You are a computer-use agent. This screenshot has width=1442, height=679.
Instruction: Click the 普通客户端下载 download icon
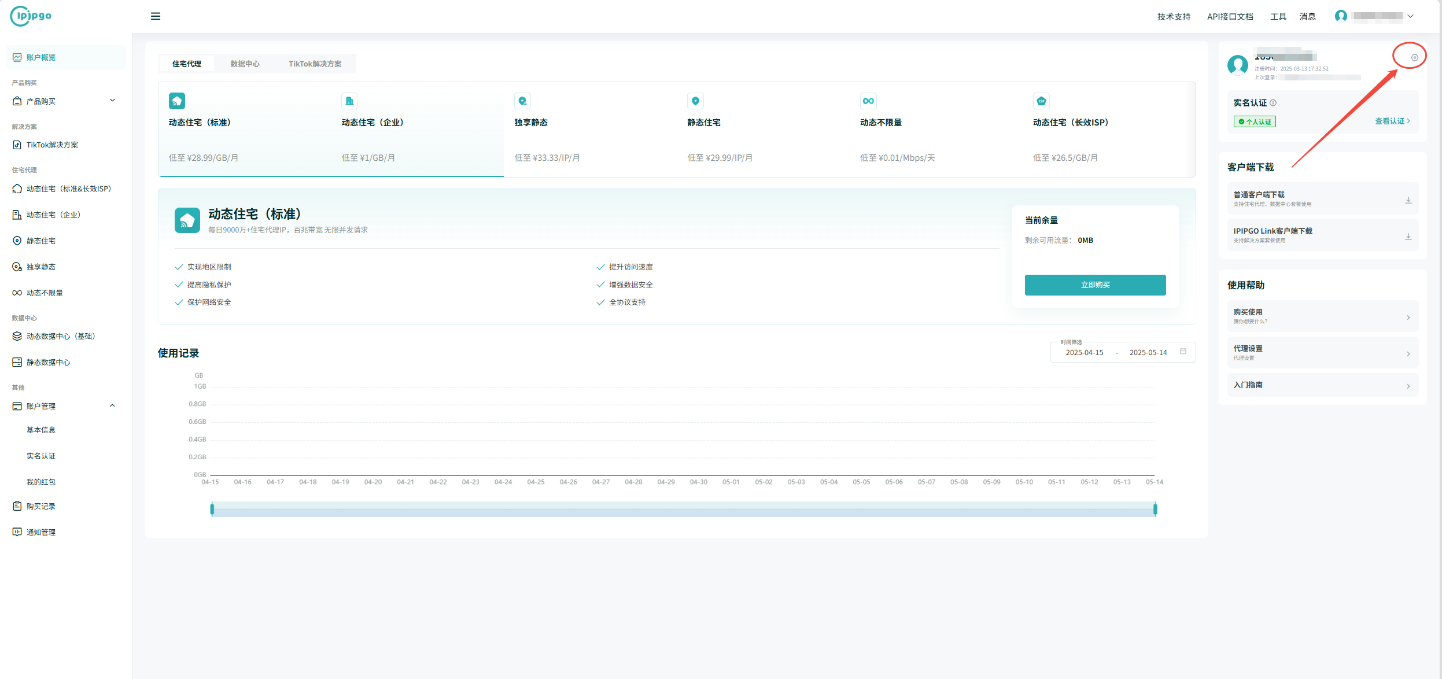point(1408,200)
